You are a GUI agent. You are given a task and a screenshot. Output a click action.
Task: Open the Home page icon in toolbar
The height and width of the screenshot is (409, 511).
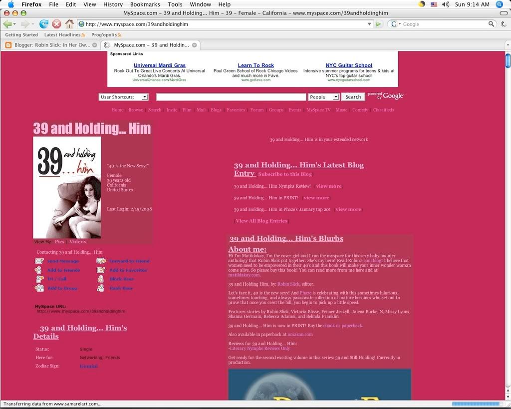tap(69, 24)
